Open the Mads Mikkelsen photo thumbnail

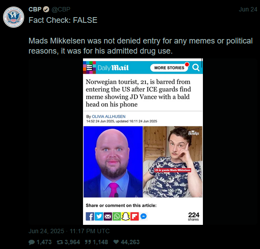tap(173, 162)
